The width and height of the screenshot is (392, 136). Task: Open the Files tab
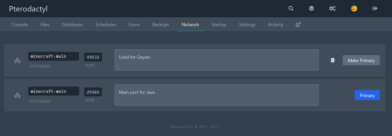(x=45, y=25)
